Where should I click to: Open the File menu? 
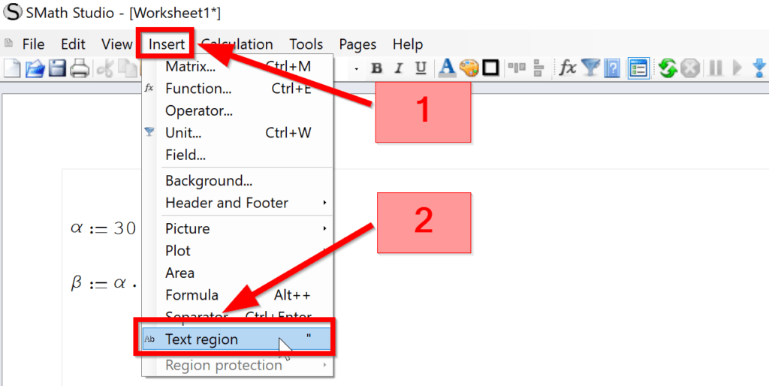[x=33, y=44]
